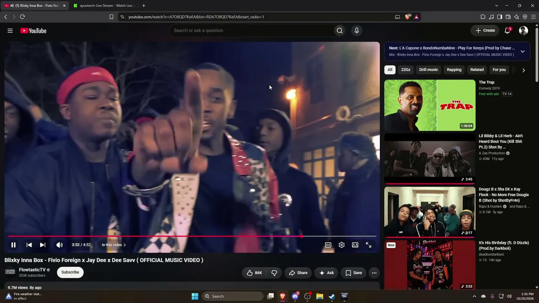Select the All filter chip
This screenshot has height=303, width=539.
(x=390, y=70)
